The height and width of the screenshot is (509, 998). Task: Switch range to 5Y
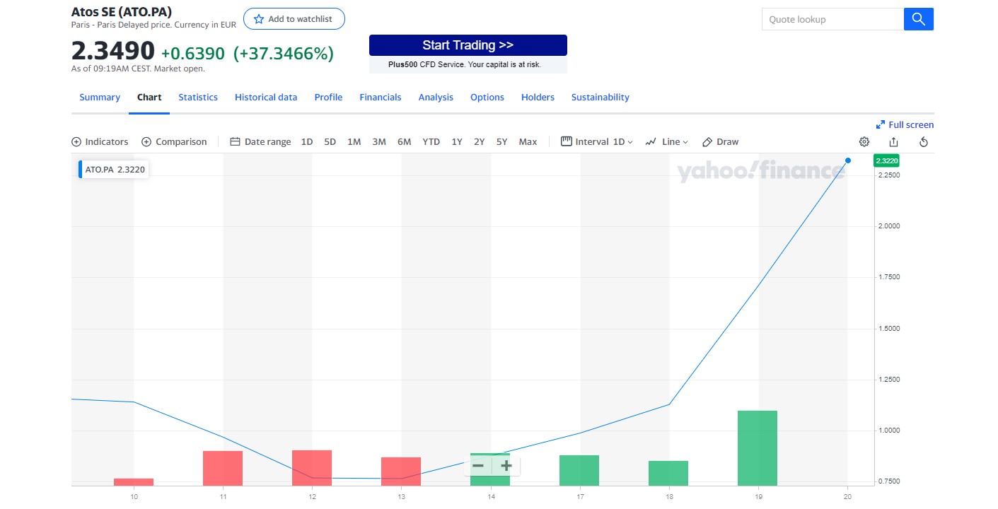[501, 142]
